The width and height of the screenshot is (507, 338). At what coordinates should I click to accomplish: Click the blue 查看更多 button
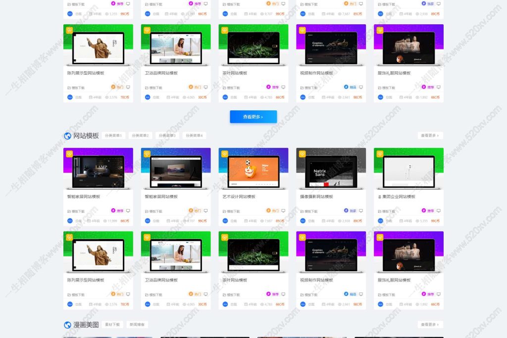(253, 117)
